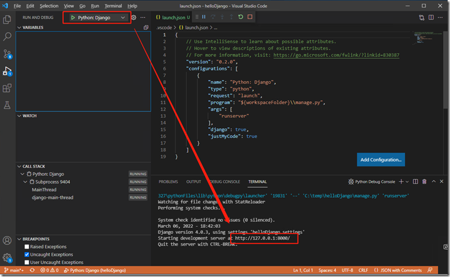Open the Run and Debug view icon

click(x=7, y=71)
